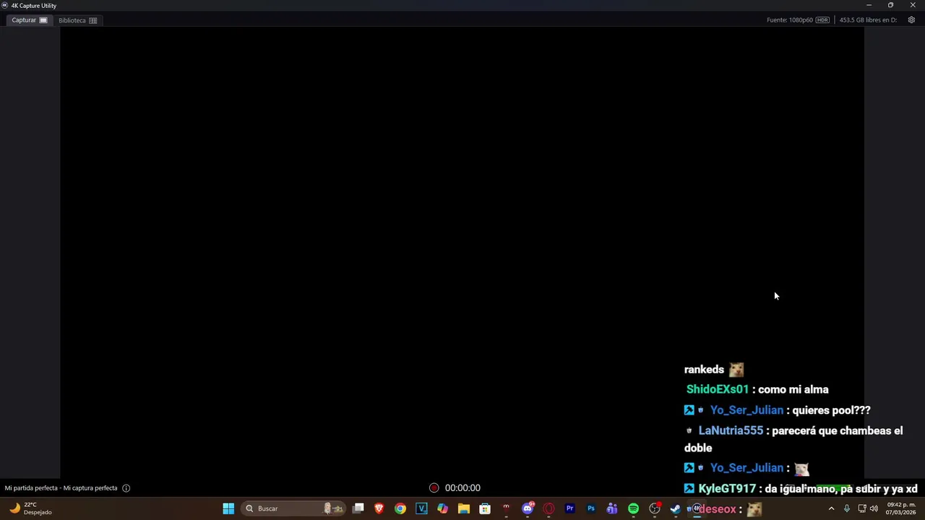The height and width of the screenshot is (520, 925).
Task: Click the 'Fuente: 1080p60' source label
Action: pos(790,20)
